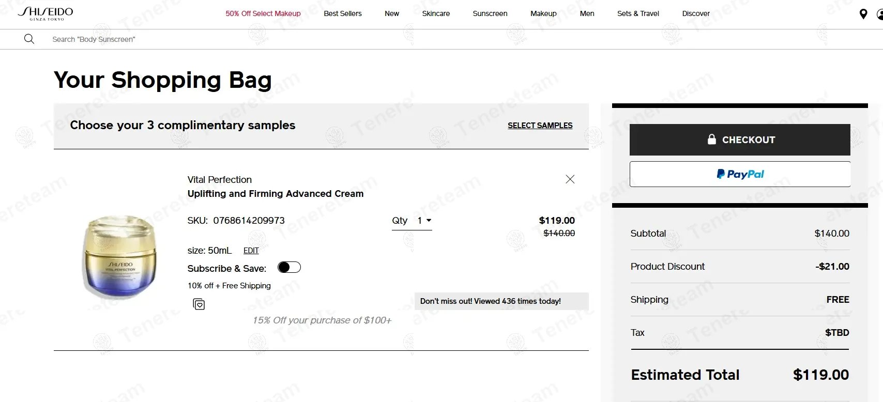This screenshot has width=883, height=402.
Task: Open the store locator pin icon
Action: [863, 14]
